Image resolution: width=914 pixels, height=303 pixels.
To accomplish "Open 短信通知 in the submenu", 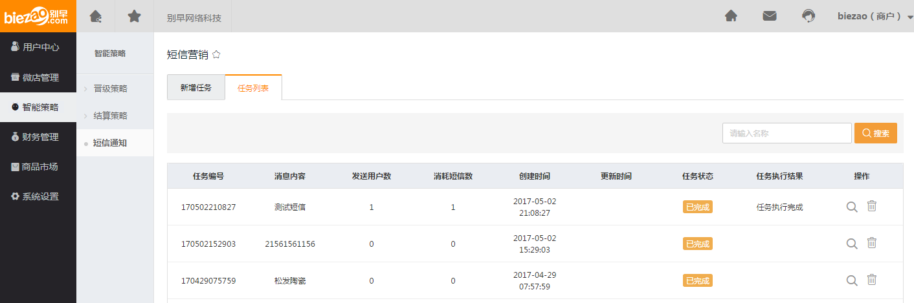I will click(x=110, y=143).
